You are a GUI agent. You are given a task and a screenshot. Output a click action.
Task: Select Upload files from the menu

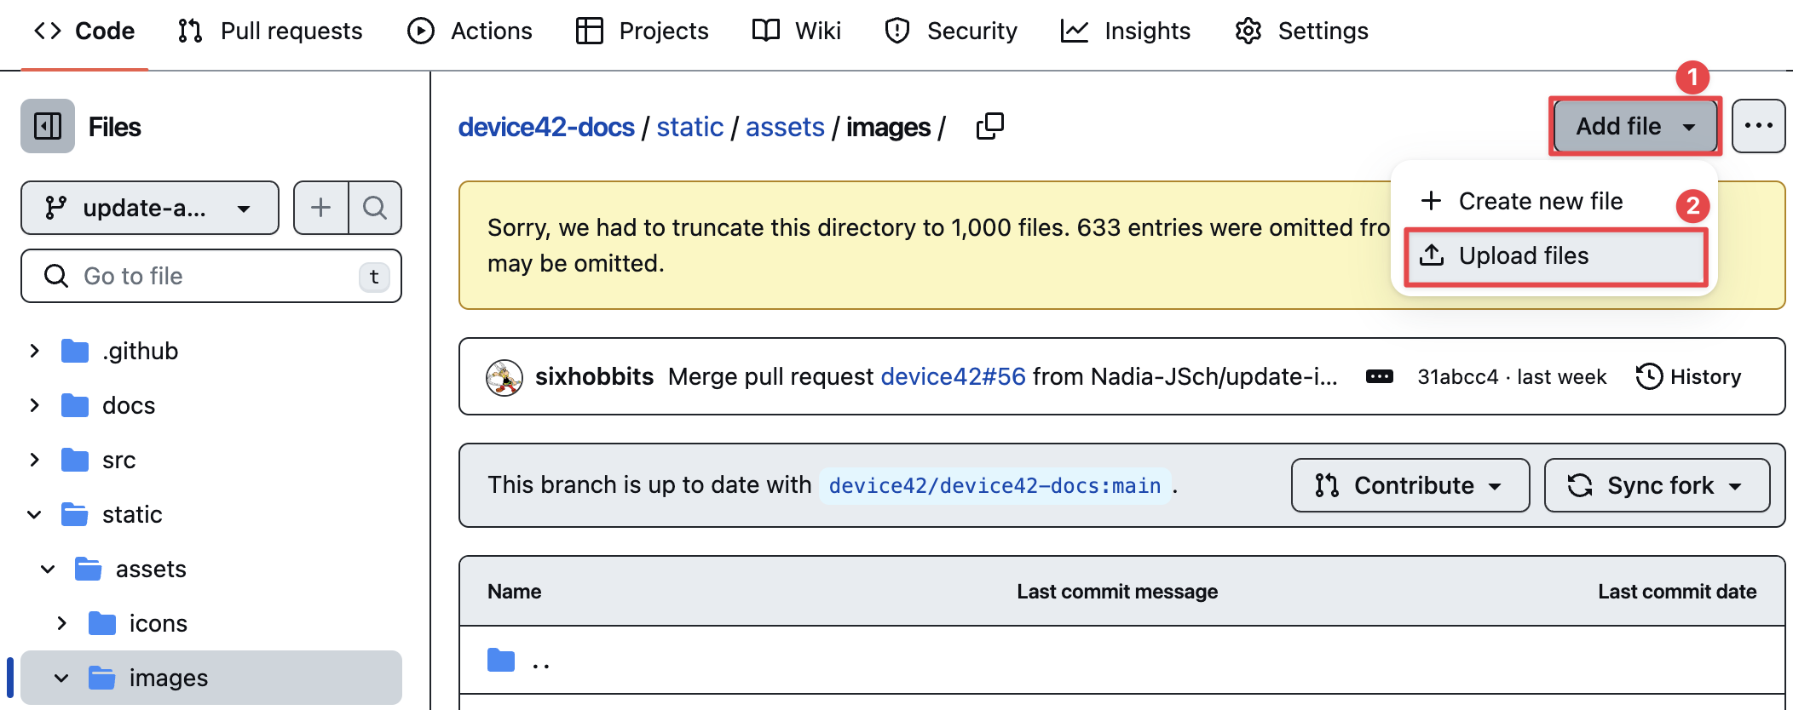tap(1523, 255)
